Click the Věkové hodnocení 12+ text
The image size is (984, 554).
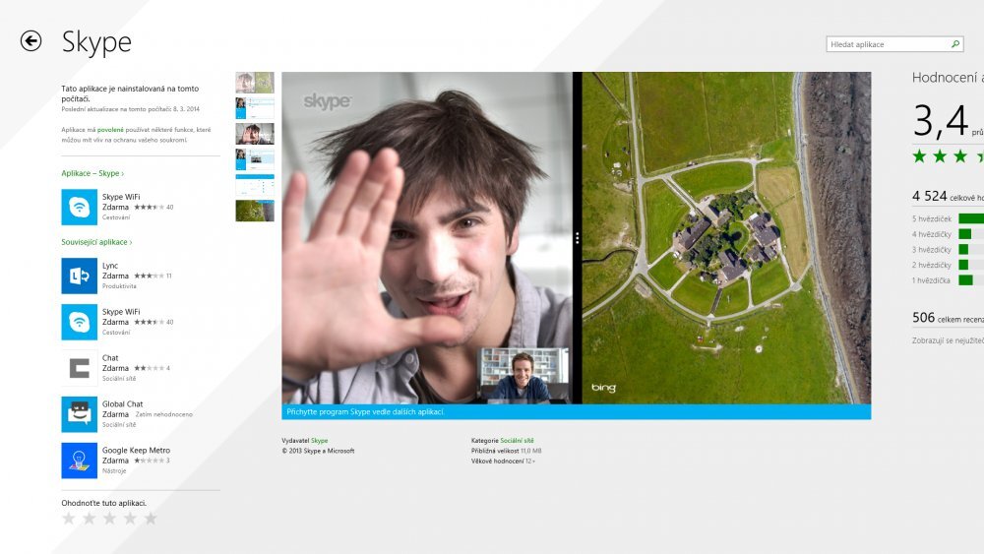[x=503, y=461]
